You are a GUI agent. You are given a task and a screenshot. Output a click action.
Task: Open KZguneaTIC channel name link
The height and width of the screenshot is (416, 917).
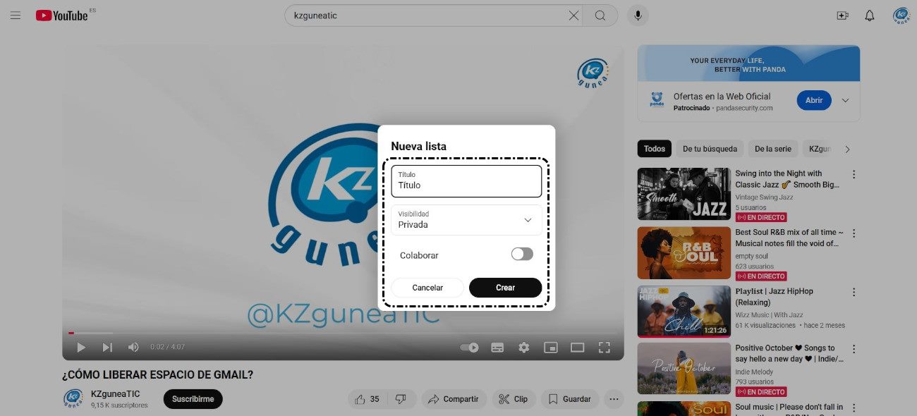click(x=115, y=394)
